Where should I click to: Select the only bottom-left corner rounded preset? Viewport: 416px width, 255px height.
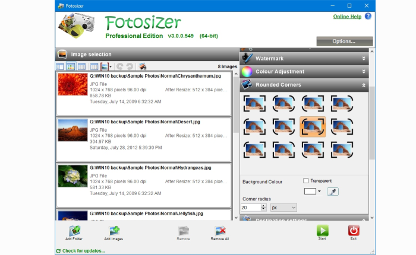(x=313, y=150)
